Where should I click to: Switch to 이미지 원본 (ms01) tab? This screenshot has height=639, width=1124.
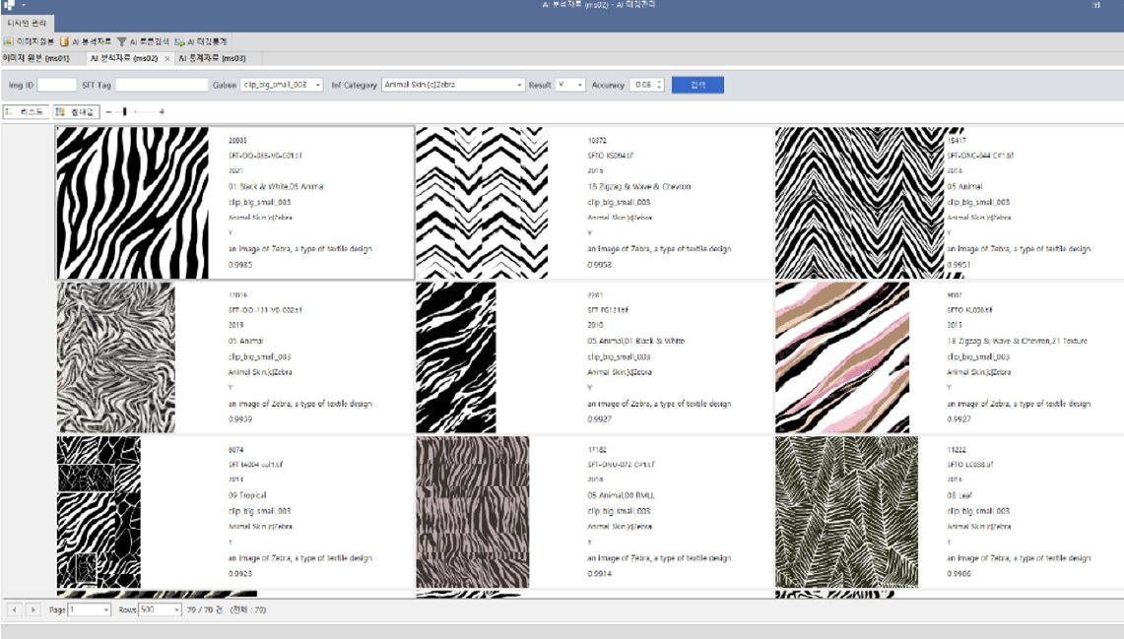click(x=36, y=59)
